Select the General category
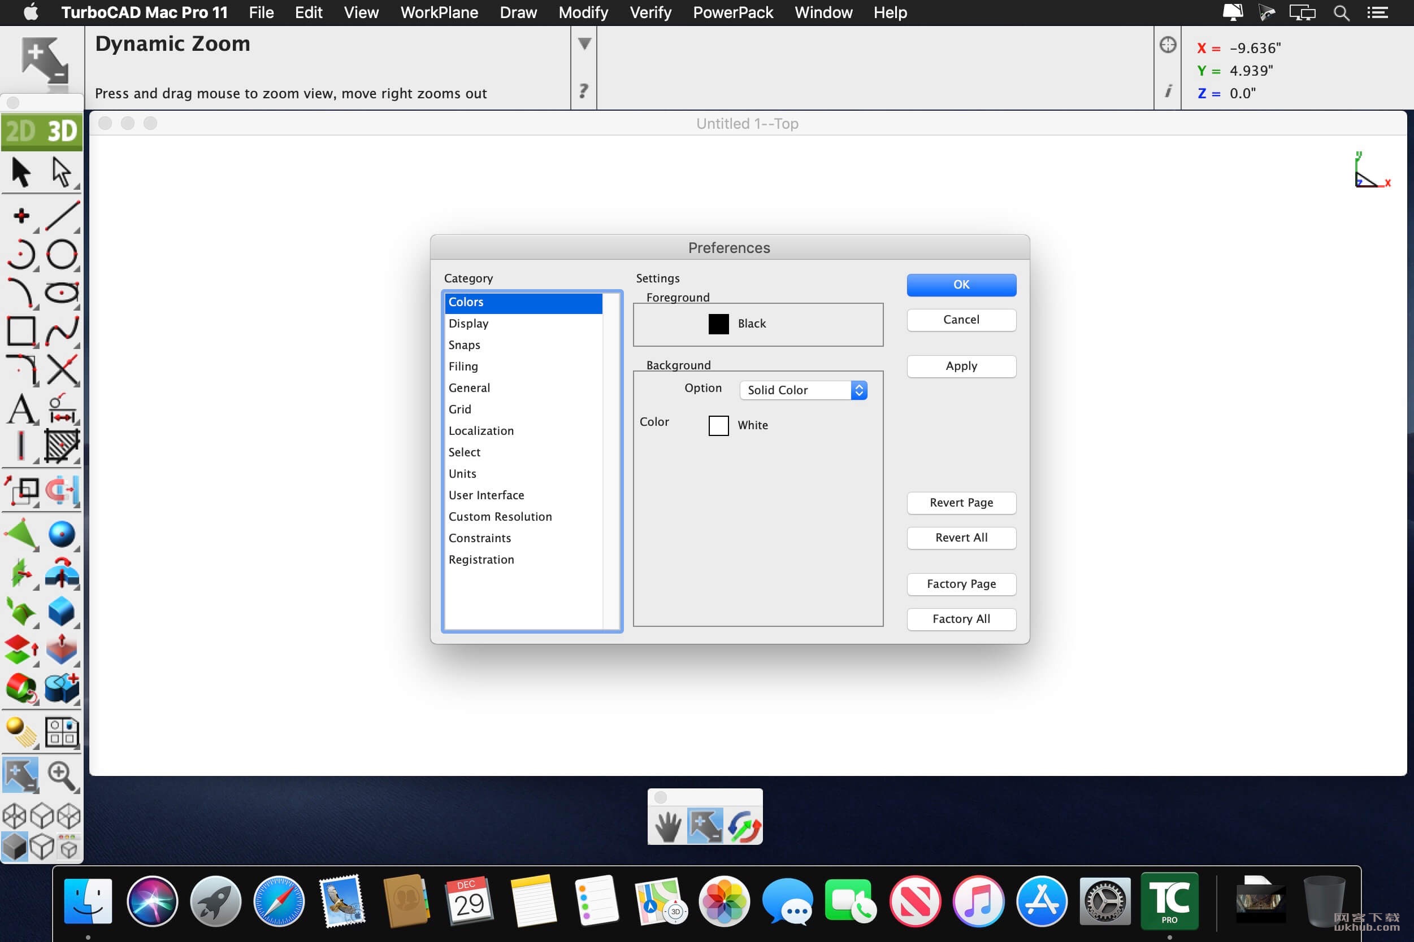Screen dimensions: 1414x942 coord(523,388)
